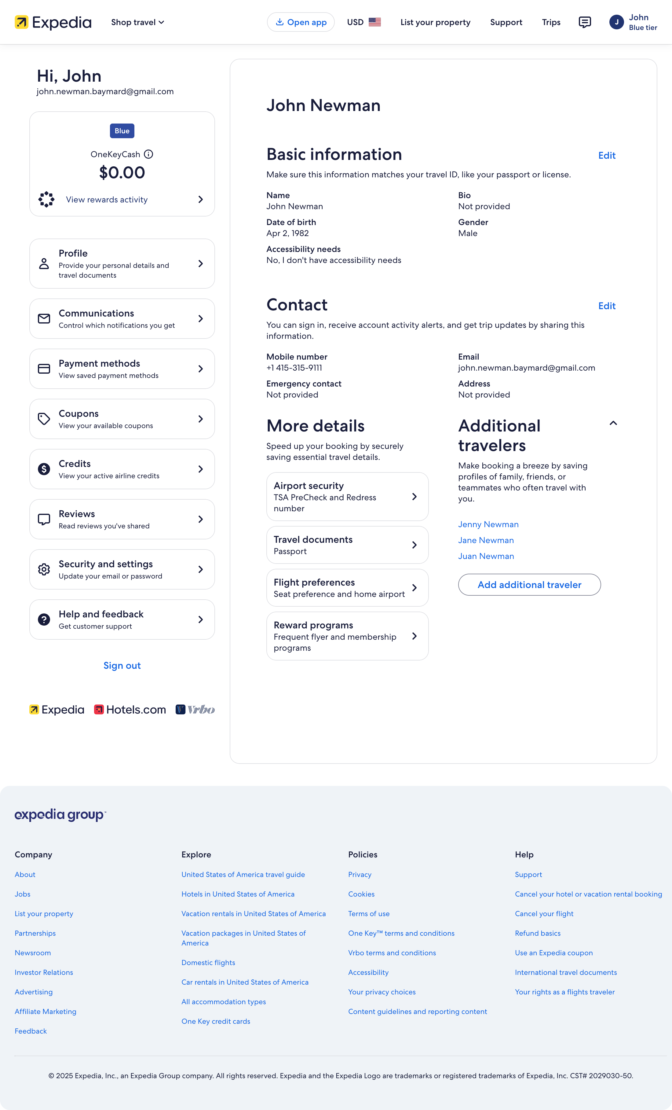Open the messages chat icon
Viewport: 672px width, 1110px height.
click(x=585, y=22)
